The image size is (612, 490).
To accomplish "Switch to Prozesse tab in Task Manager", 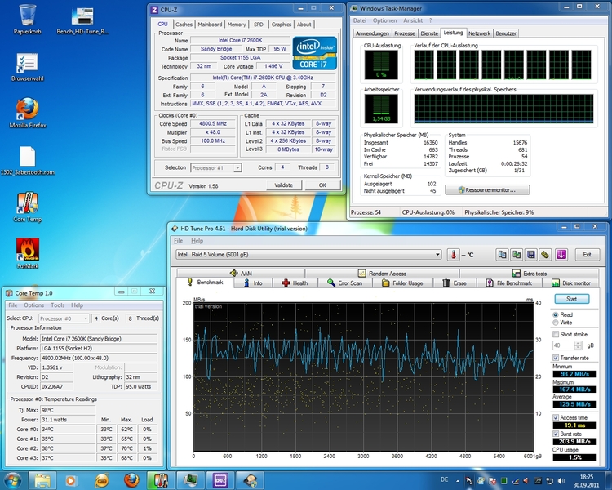I will point(405,33).
